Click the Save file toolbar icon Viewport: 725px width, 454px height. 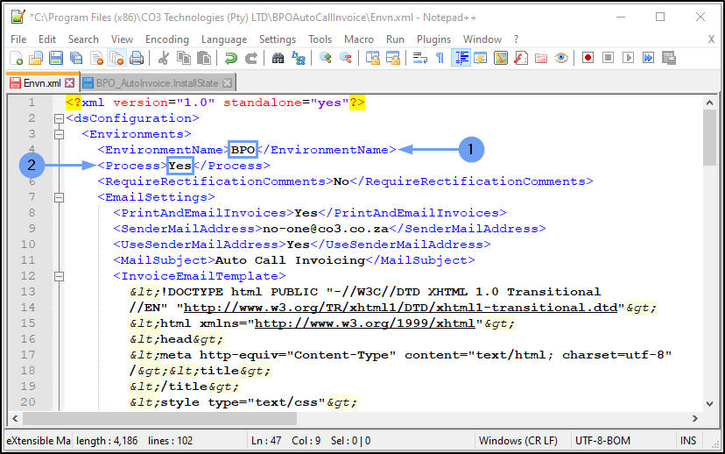pos(56,58)
